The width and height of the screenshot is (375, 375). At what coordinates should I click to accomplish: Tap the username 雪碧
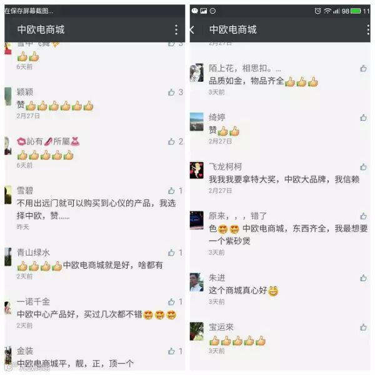pyautogui.click(x=24, y=191)
